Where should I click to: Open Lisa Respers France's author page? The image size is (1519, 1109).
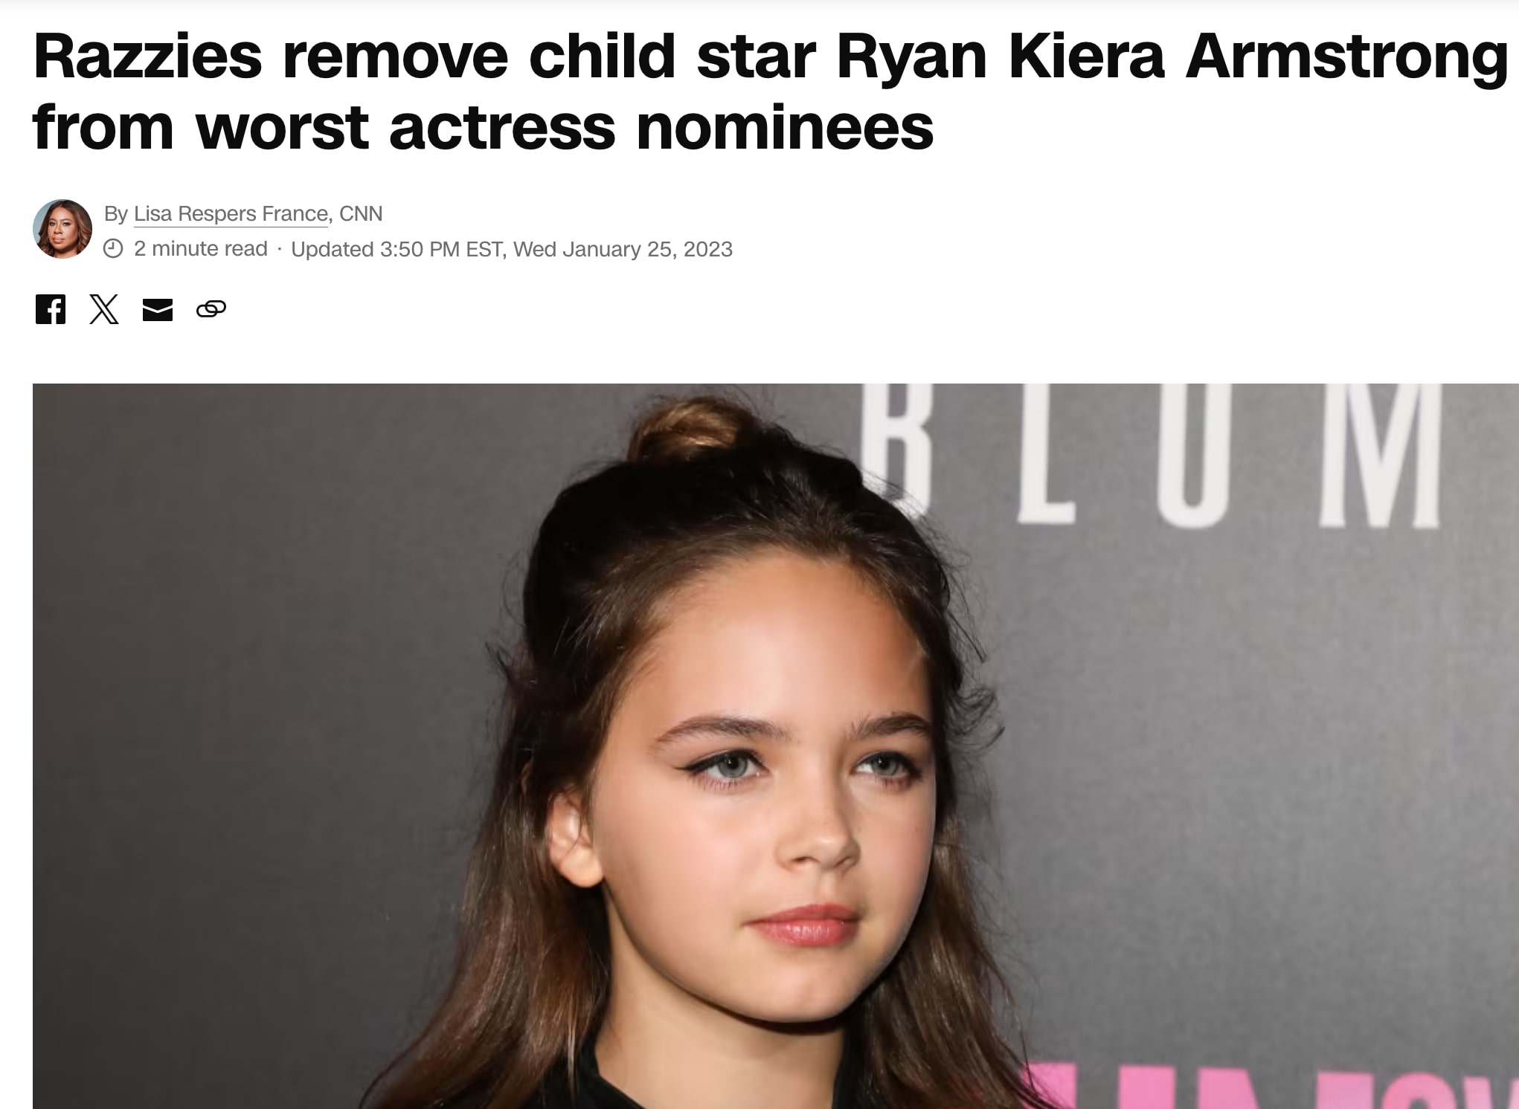point(231,214)
